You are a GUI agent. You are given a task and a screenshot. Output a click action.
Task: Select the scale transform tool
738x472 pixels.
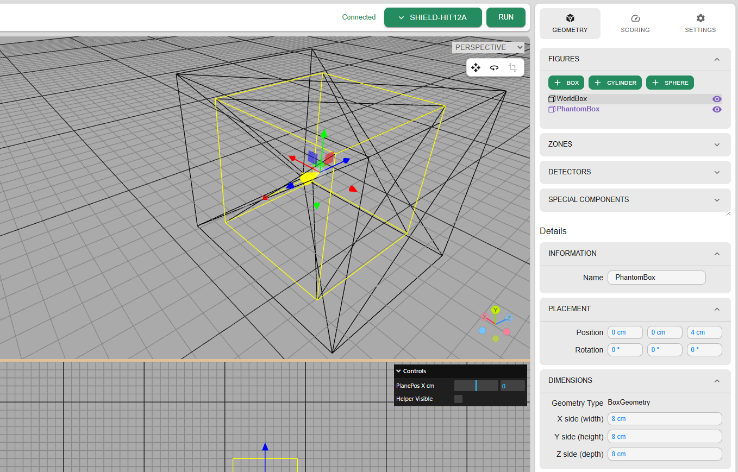512,67
